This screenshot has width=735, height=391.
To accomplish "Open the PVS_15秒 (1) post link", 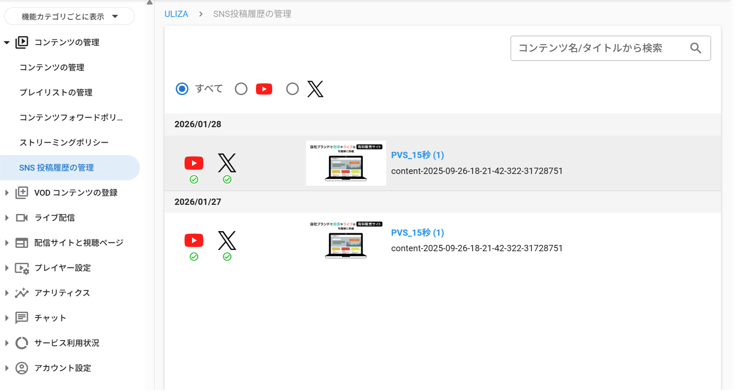I will 417,155.
